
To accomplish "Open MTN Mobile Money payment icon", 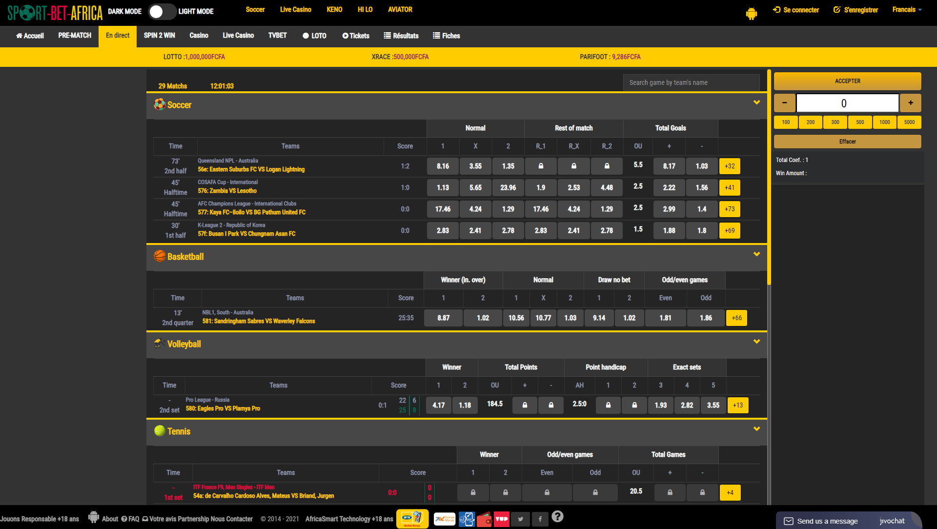I will 412,519.
